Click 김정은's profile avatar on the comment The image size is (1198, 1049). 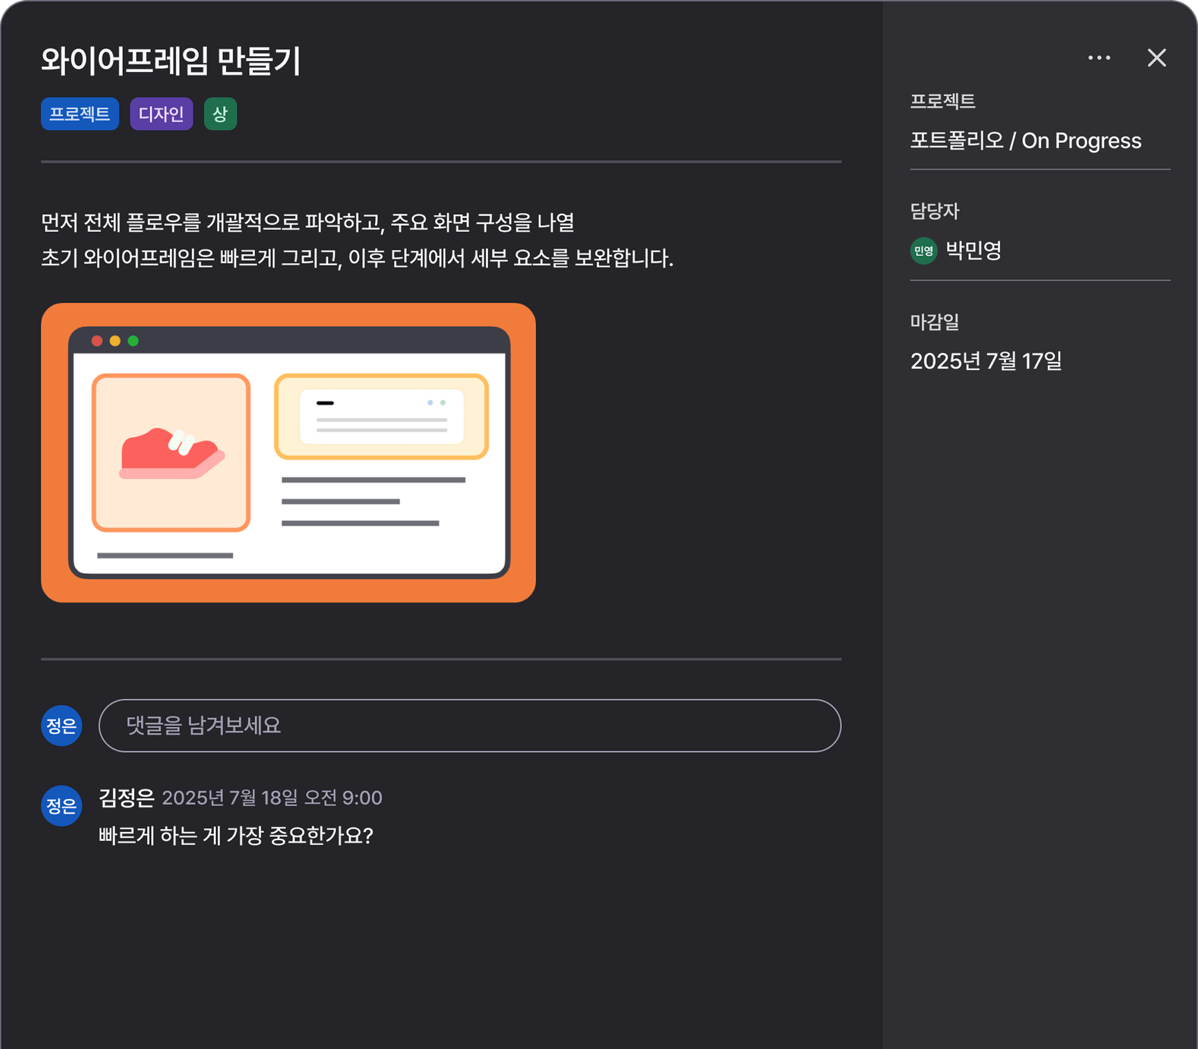[x=61, y=805]
